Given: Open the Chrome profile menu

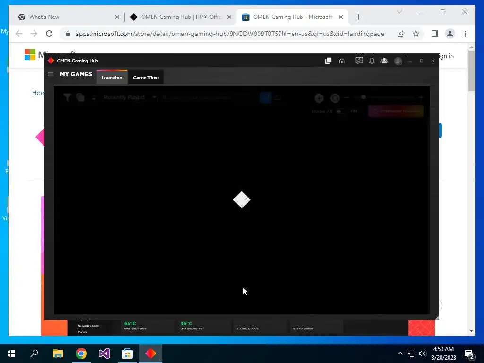Looking at the screenshot, I should coord(450,34).
